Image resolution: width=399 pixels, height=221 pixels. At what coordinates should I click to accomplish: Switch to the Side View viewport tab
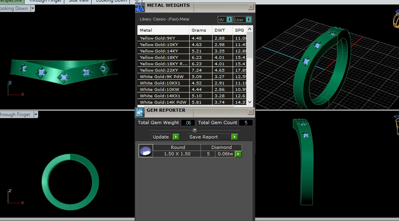[78, 1]
